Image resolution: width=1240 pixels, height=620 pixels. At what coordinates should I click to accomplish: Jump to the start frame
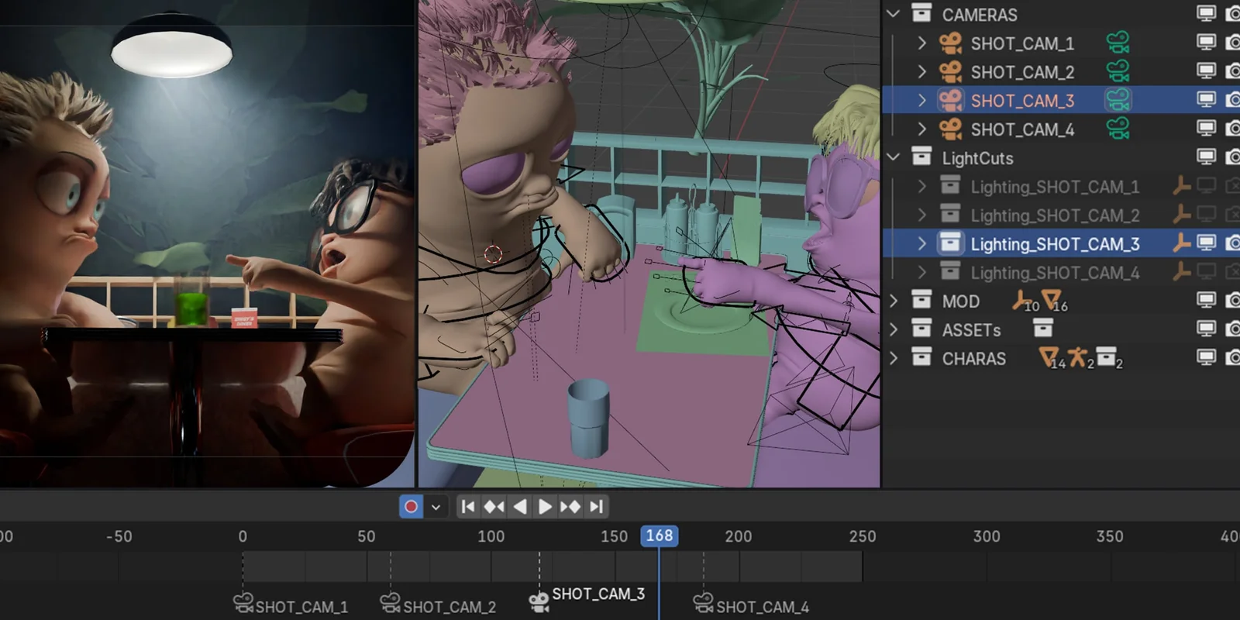(x=467, y=507)
